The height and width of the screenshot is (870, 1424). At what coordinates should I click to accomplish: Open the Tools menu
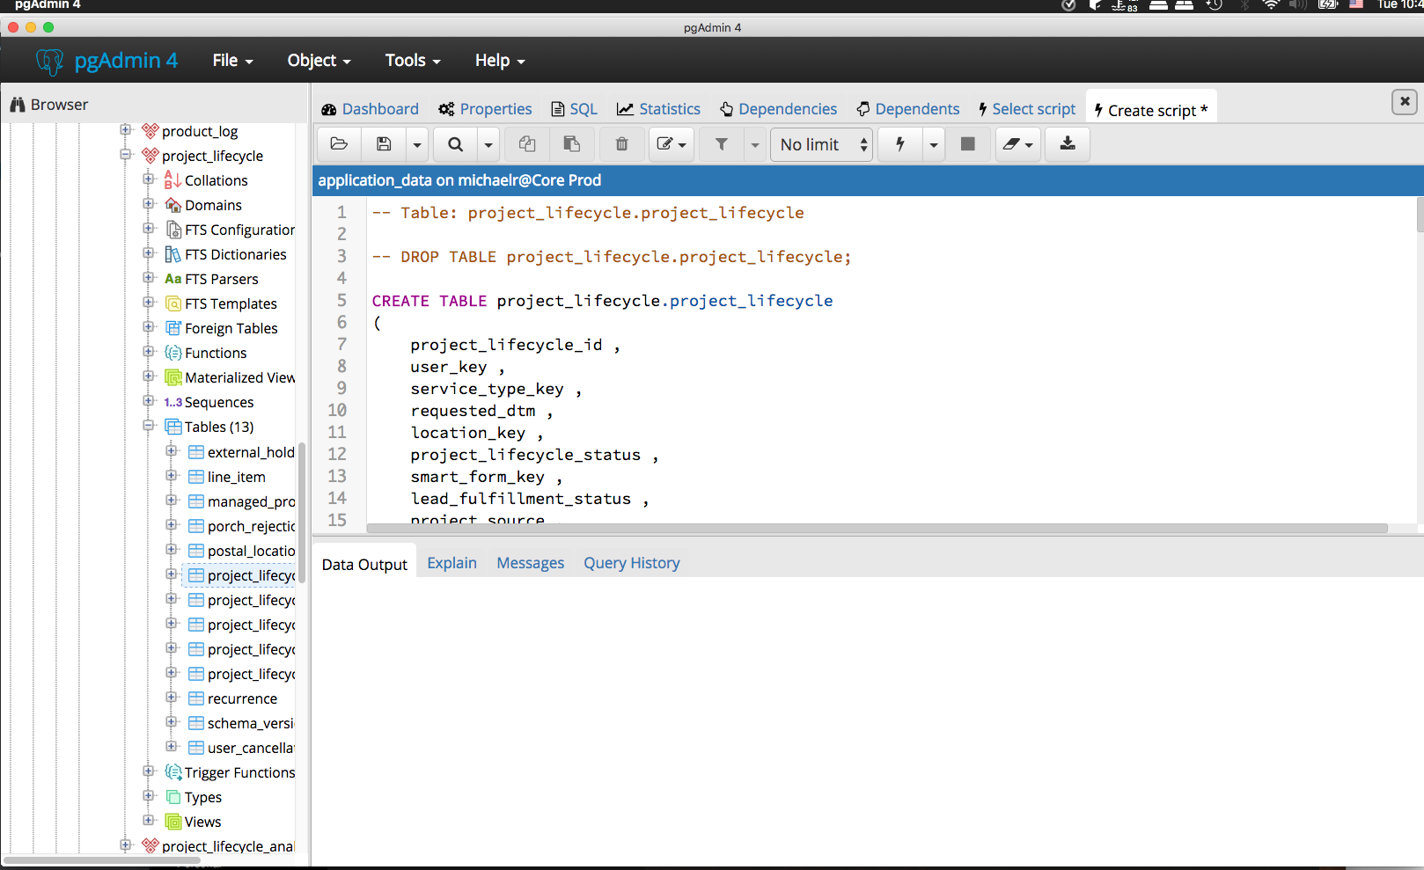[412, 61]
